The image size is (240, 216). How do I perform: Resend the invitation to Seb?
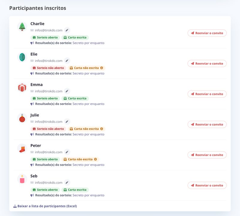207,185
